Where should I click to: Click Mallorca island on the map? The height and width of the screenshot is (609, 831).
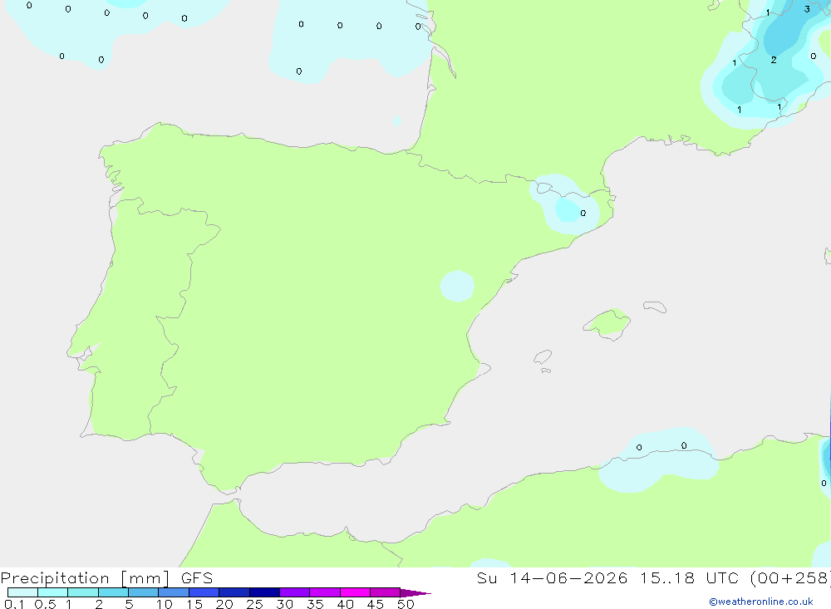(607, 323)
